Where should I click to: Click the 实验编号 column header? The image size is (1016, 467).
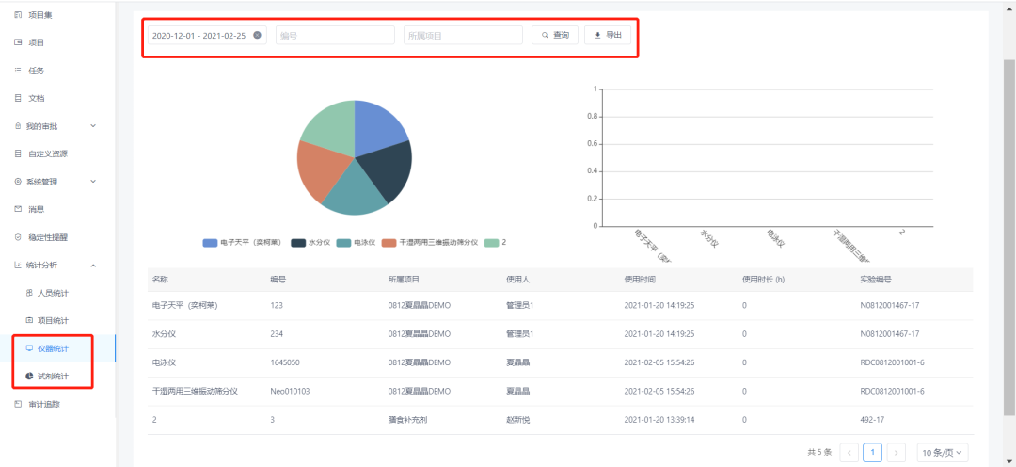[876, 280]
